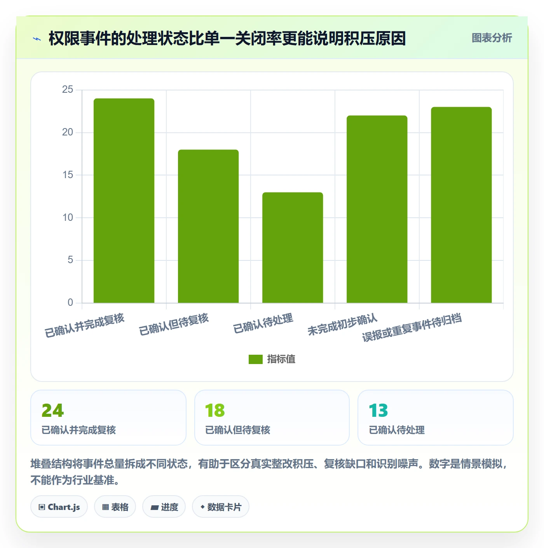This screenshot has height=548, width=544.
Task: Select the 未完成初步确认 bar in chart
Action: (x=377, y=209)
